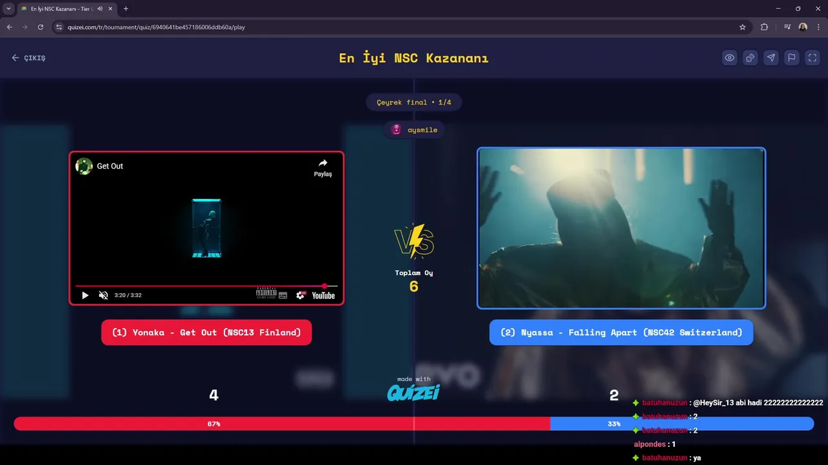Click the browser forward arrow
Screen dimensions: 828x465
click(x=25, y=27)
